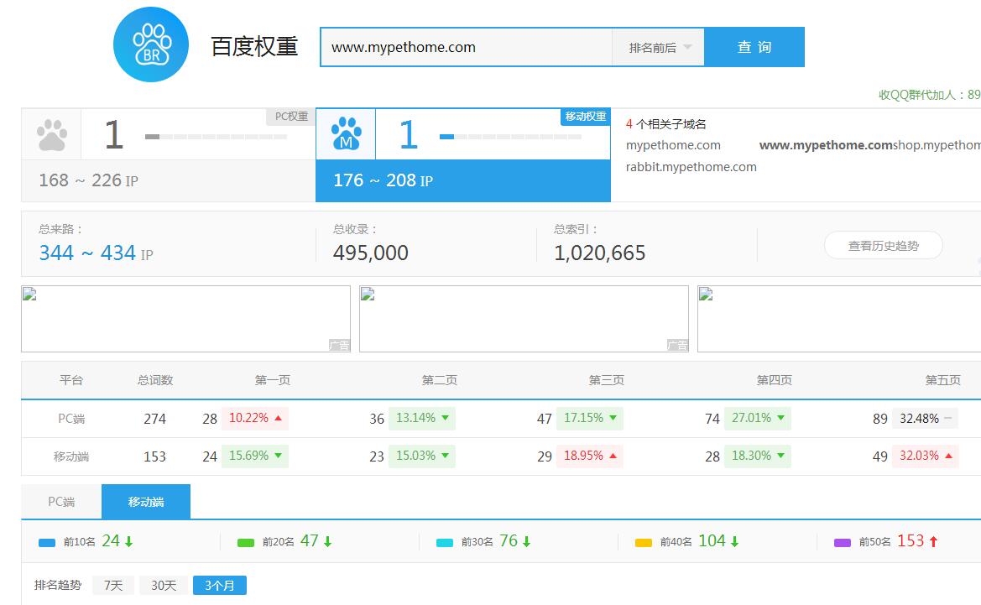Viewport: 981px width, 605px height.
Task: Click the 移动端 total keywords 153 cell
Action: click(154, 456)
